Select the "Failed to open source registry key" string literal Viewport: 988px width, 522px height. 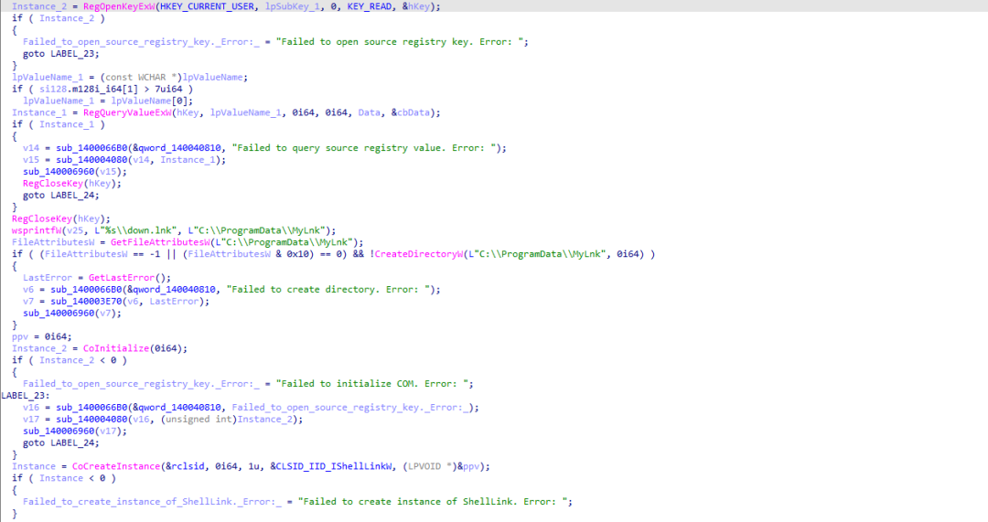tap(400, 41)
